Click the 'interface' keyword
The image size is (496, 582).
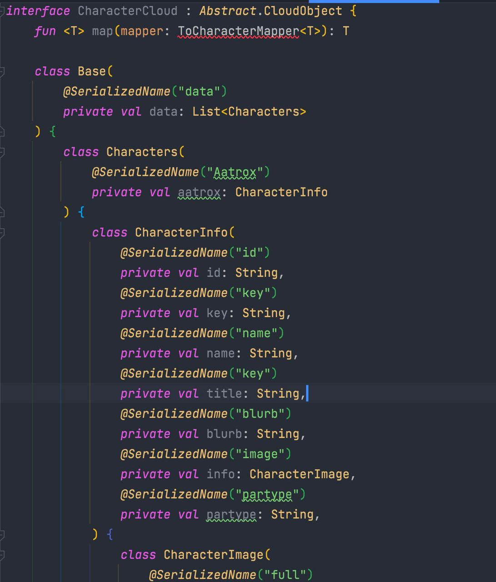(38, 11)
